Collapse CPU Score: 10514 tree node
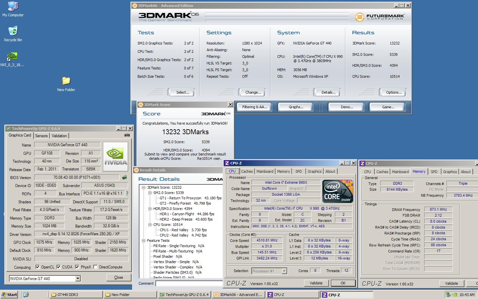Viewport: 478px width, 299px height. click(150, 225)
